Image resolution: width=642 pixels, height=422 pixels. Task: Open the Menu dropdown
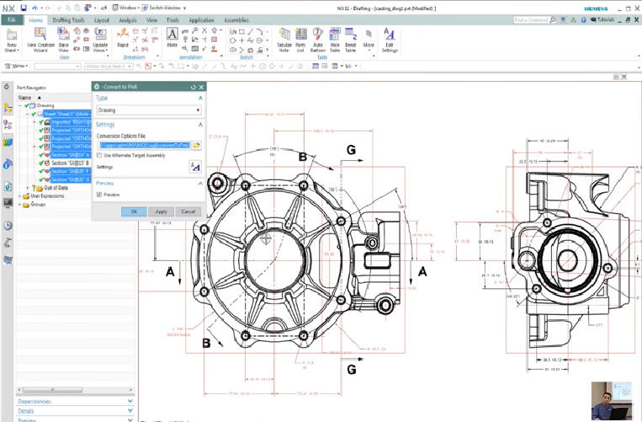[17, 66]
